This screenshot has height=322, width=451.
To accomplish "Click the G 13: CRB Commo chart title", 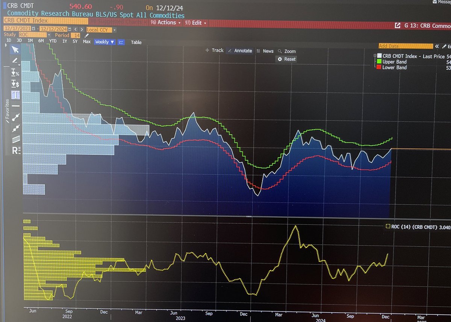I will (x=427, y=26).
